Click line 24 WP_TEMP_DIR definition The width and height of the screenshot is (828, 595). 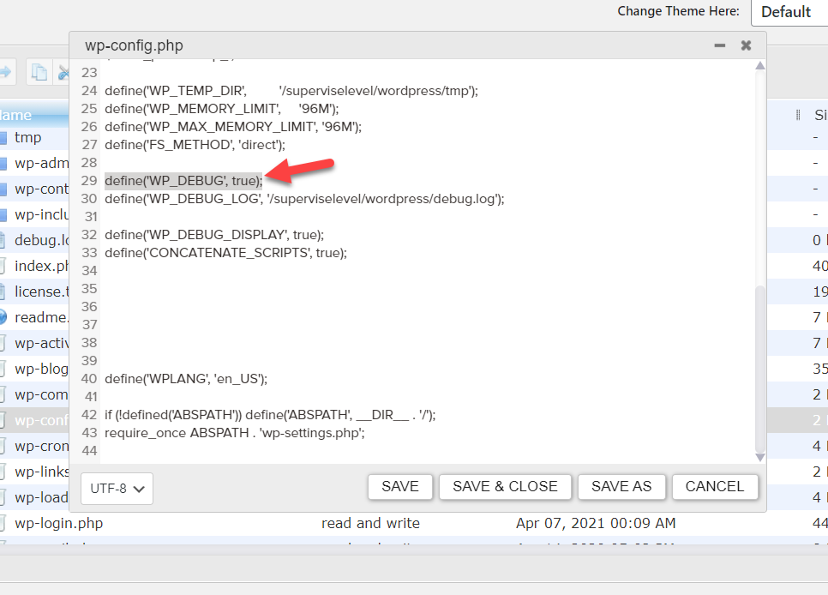point(291,91)
